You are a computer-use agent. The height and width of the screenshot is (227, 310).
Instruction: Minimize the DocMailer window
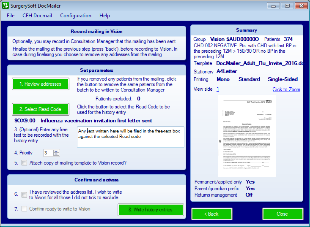[273, 6]
